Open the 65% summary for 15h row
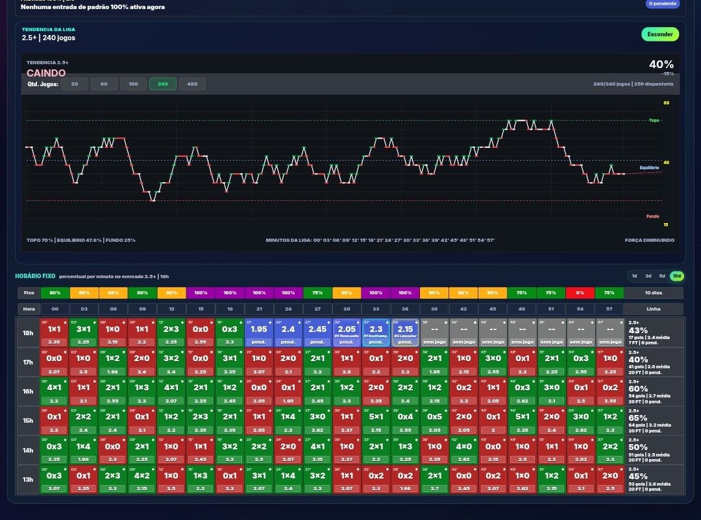The image size is (701, 520). [654, 420]
